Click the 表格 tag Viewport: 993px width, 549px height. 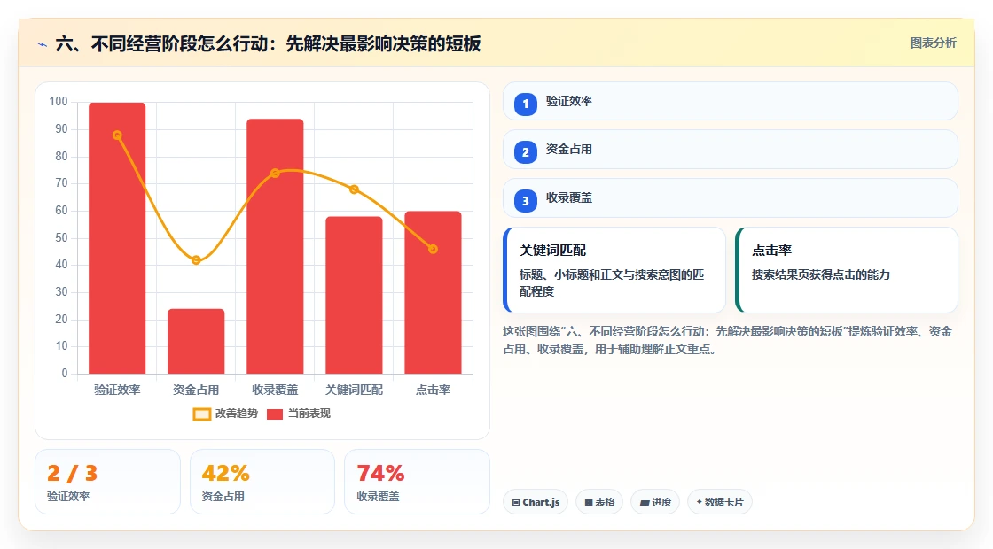point(599,502)
